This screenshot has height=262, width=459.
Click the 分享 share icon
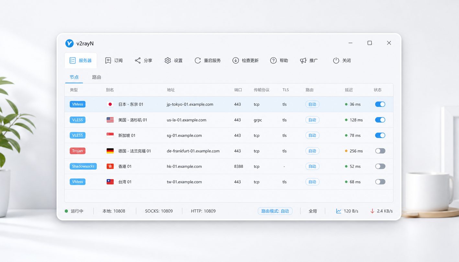point(138,60)
